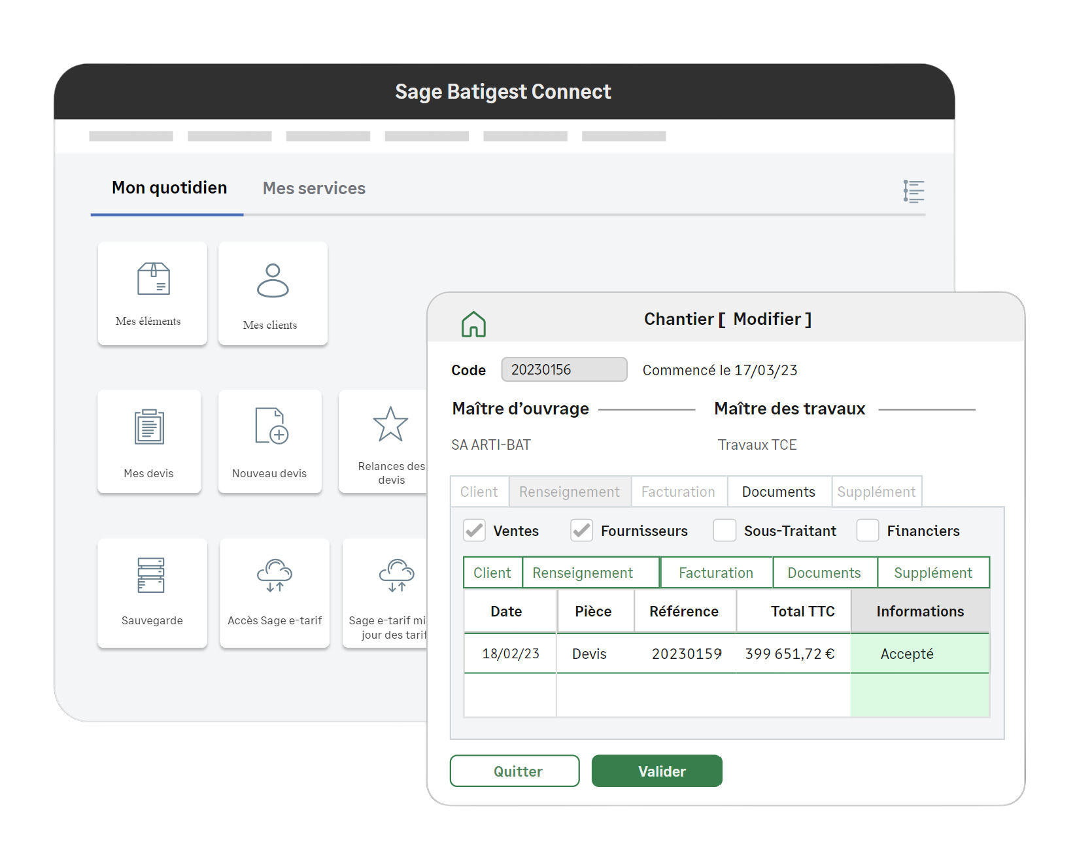The height and width of the screenshot is (857, 1075).
Task: Select the Devis row dated 18/02/23
Action: click(x=657, y=654)
